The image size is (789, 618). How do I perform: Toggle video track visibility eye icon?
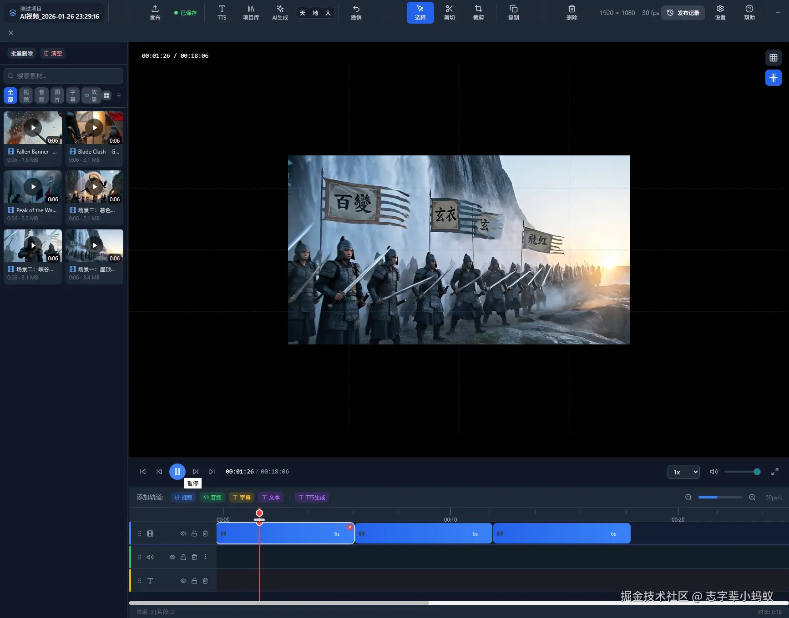183,533
